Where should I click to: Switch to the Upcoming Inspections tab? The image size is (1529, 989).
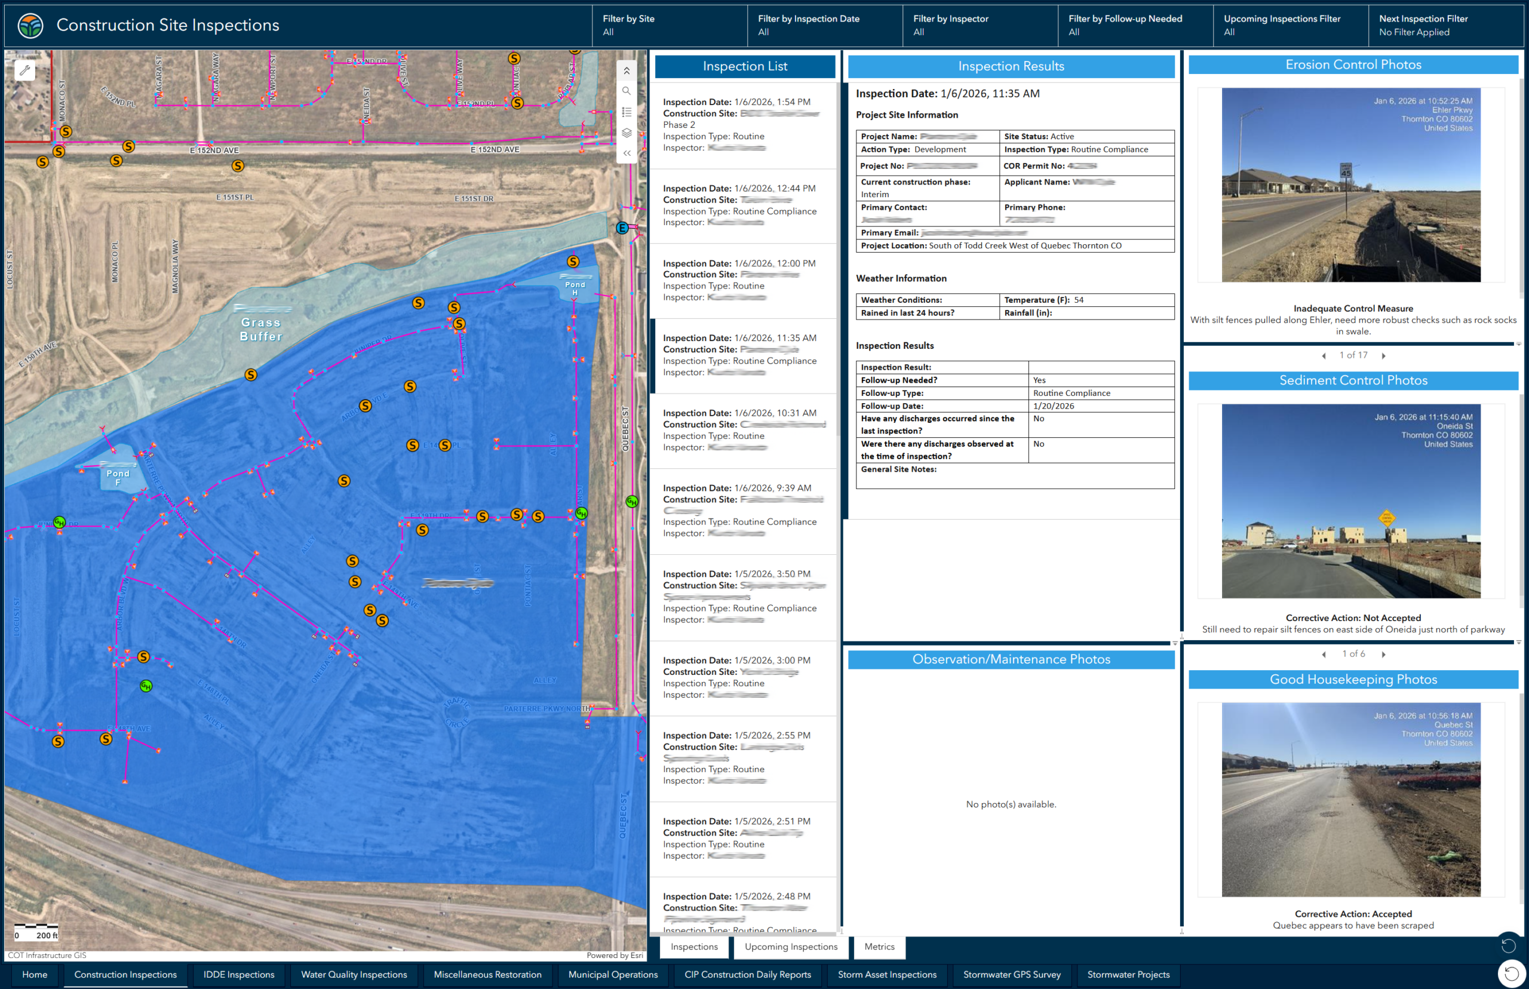[791, 947]
